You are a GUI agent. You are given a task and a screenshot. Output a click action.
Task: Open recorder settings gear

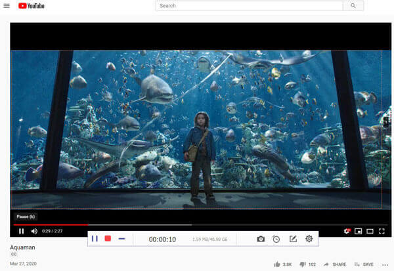click(x=309, y=239)
